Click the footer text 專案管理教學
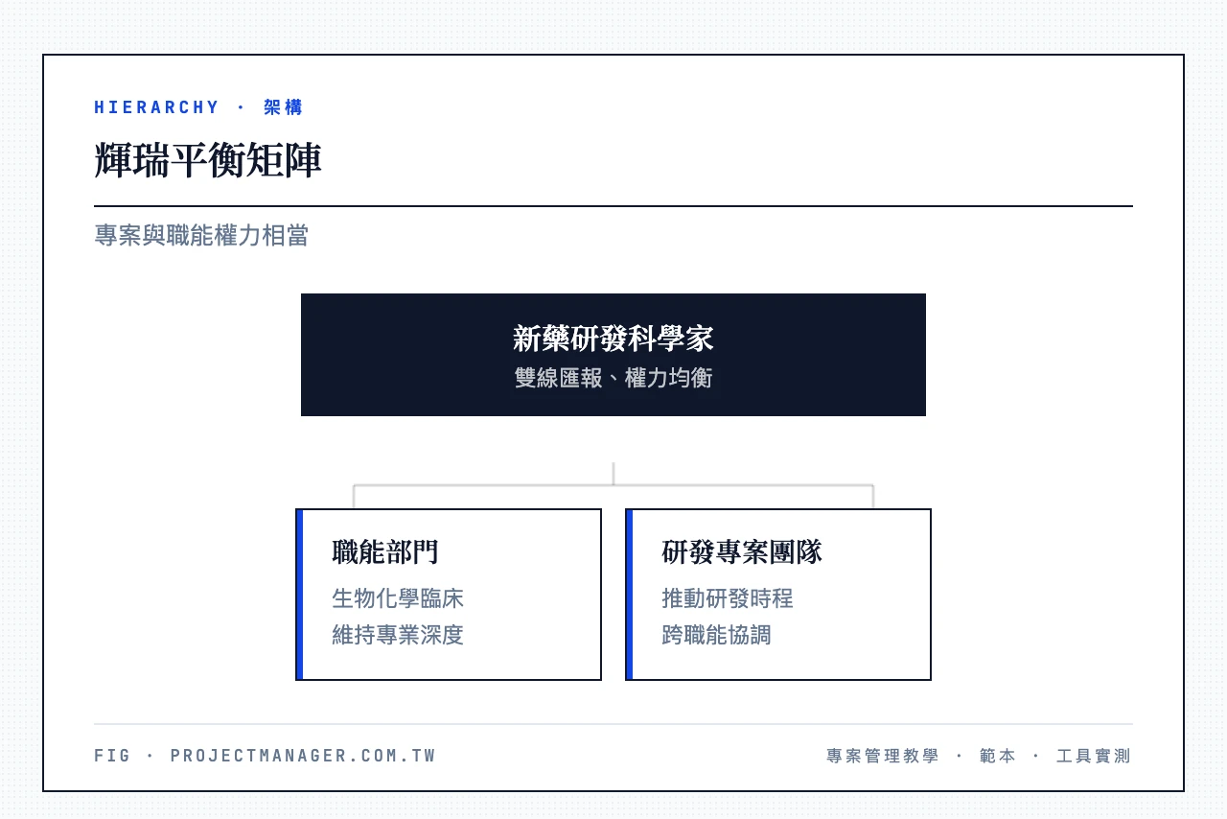This screenshot has height=819, width=1227. point(883,756)
